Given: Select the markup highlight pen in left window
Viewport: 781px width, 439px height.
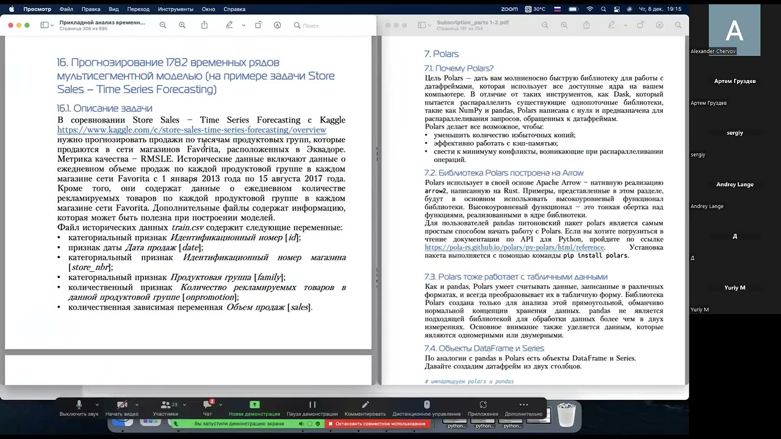Looking at the screenshot, I should point(229,25).
